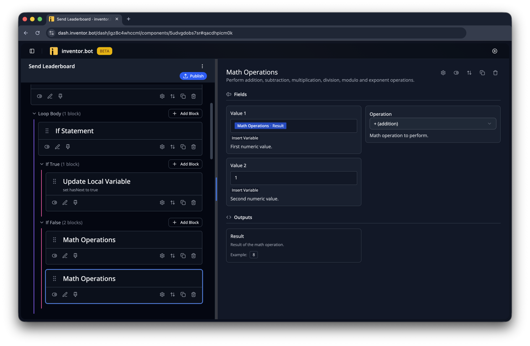Click the play icon in top bar
Viewport: 530px width, 346px height.
click(495, 51)
